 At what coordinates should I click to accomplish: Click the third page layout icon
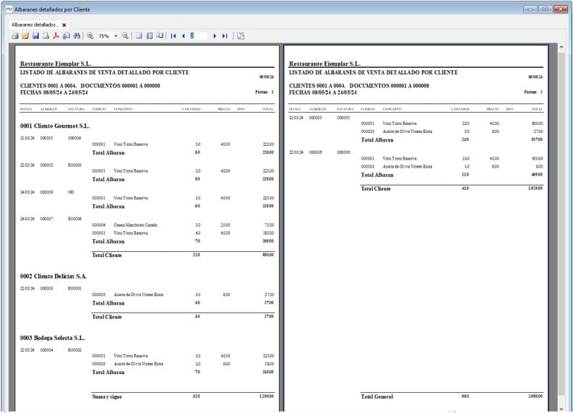pyautogui.click(x=160, y=36)
